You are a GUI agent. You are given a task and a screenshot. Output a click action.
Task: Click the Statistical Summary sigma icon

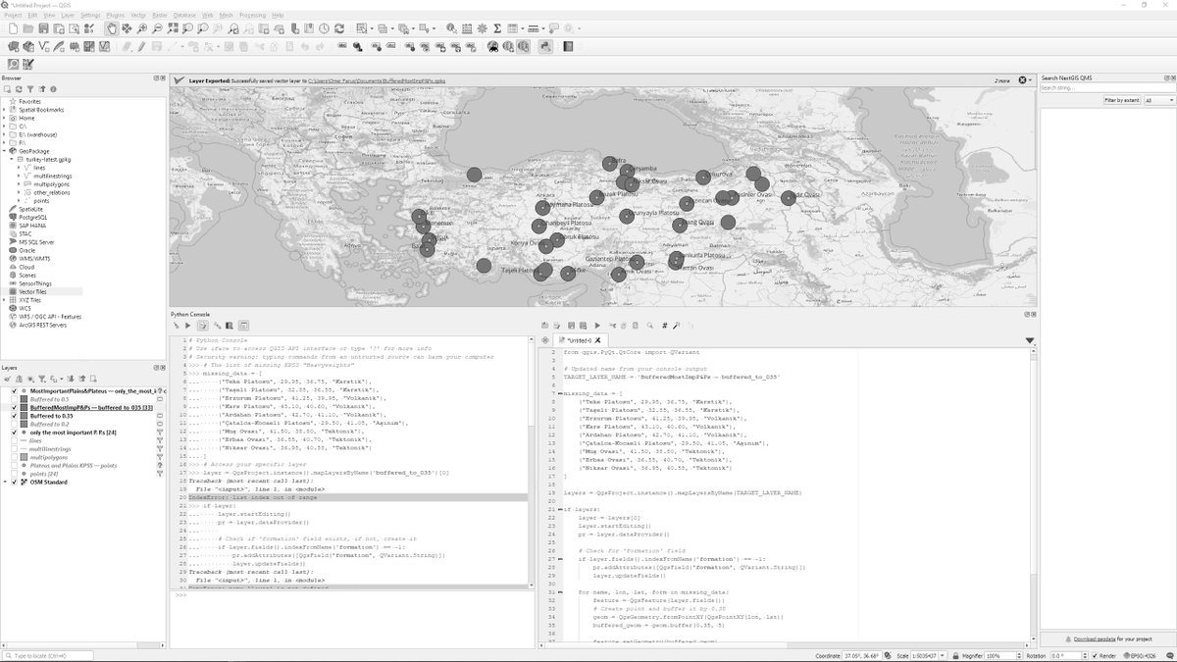(497, 28)
